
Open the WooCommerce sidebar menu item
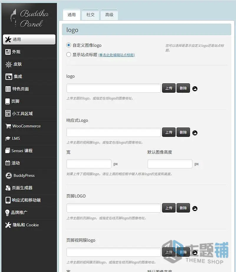(29, 126)
